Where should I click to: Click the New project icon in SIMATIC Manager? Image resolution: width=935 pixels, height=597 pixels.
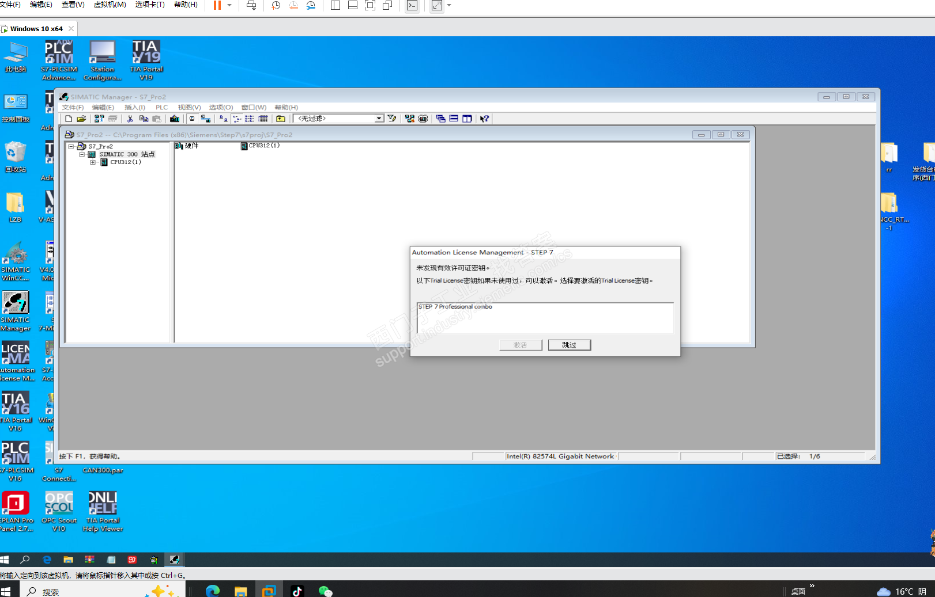(x=69, y=119)
